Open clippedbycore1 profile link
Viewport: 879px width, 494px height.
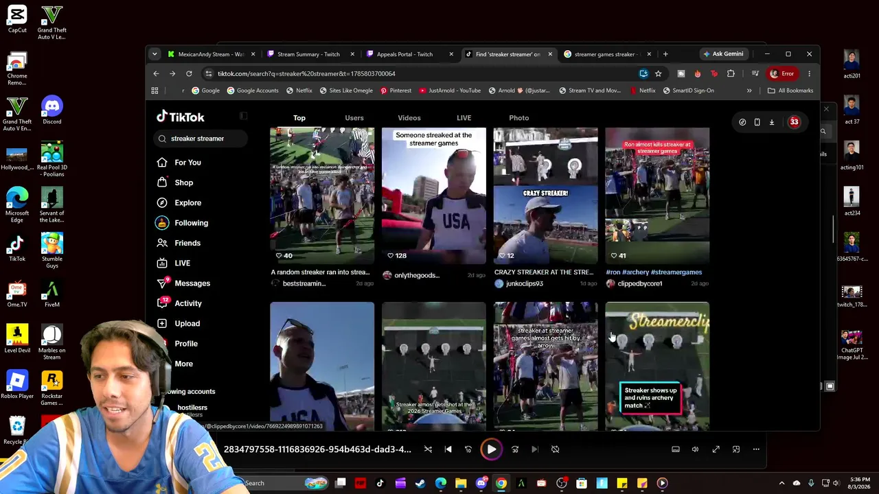(x=639, y=284)
